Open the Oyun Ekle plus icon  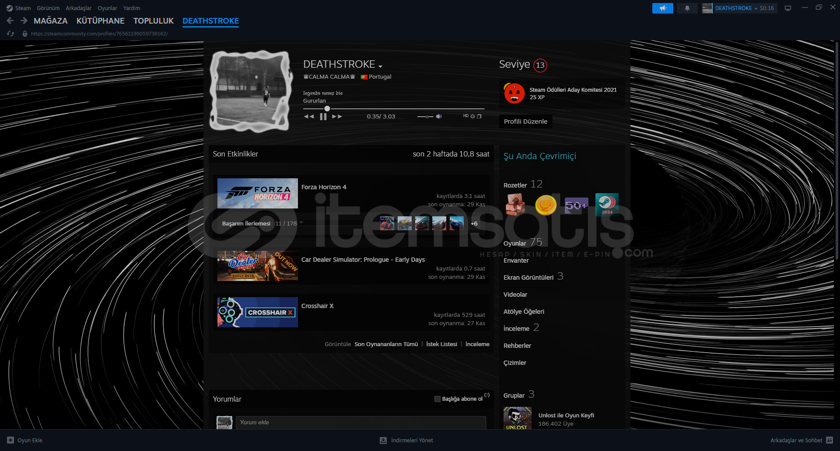tap(10, 440)
